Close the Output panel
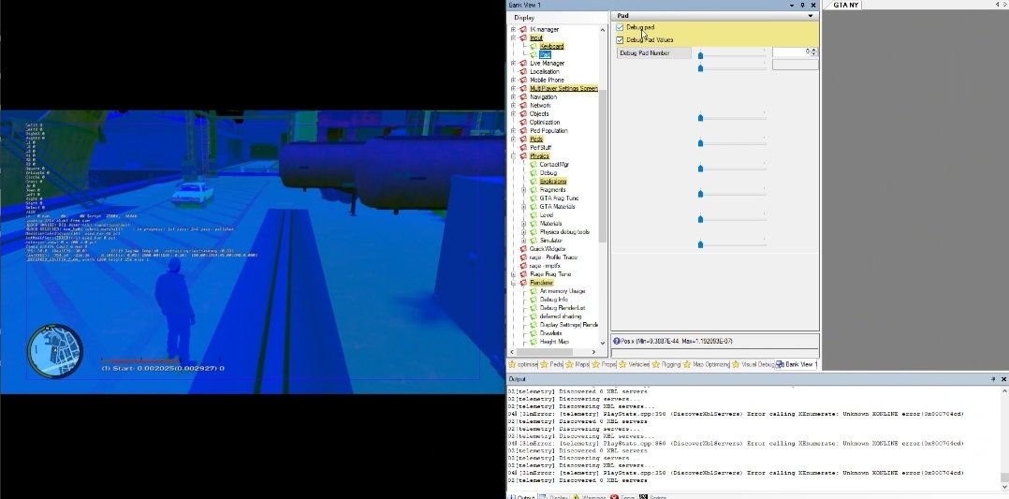This screenshot has height=499, width=1009. 1003,379
